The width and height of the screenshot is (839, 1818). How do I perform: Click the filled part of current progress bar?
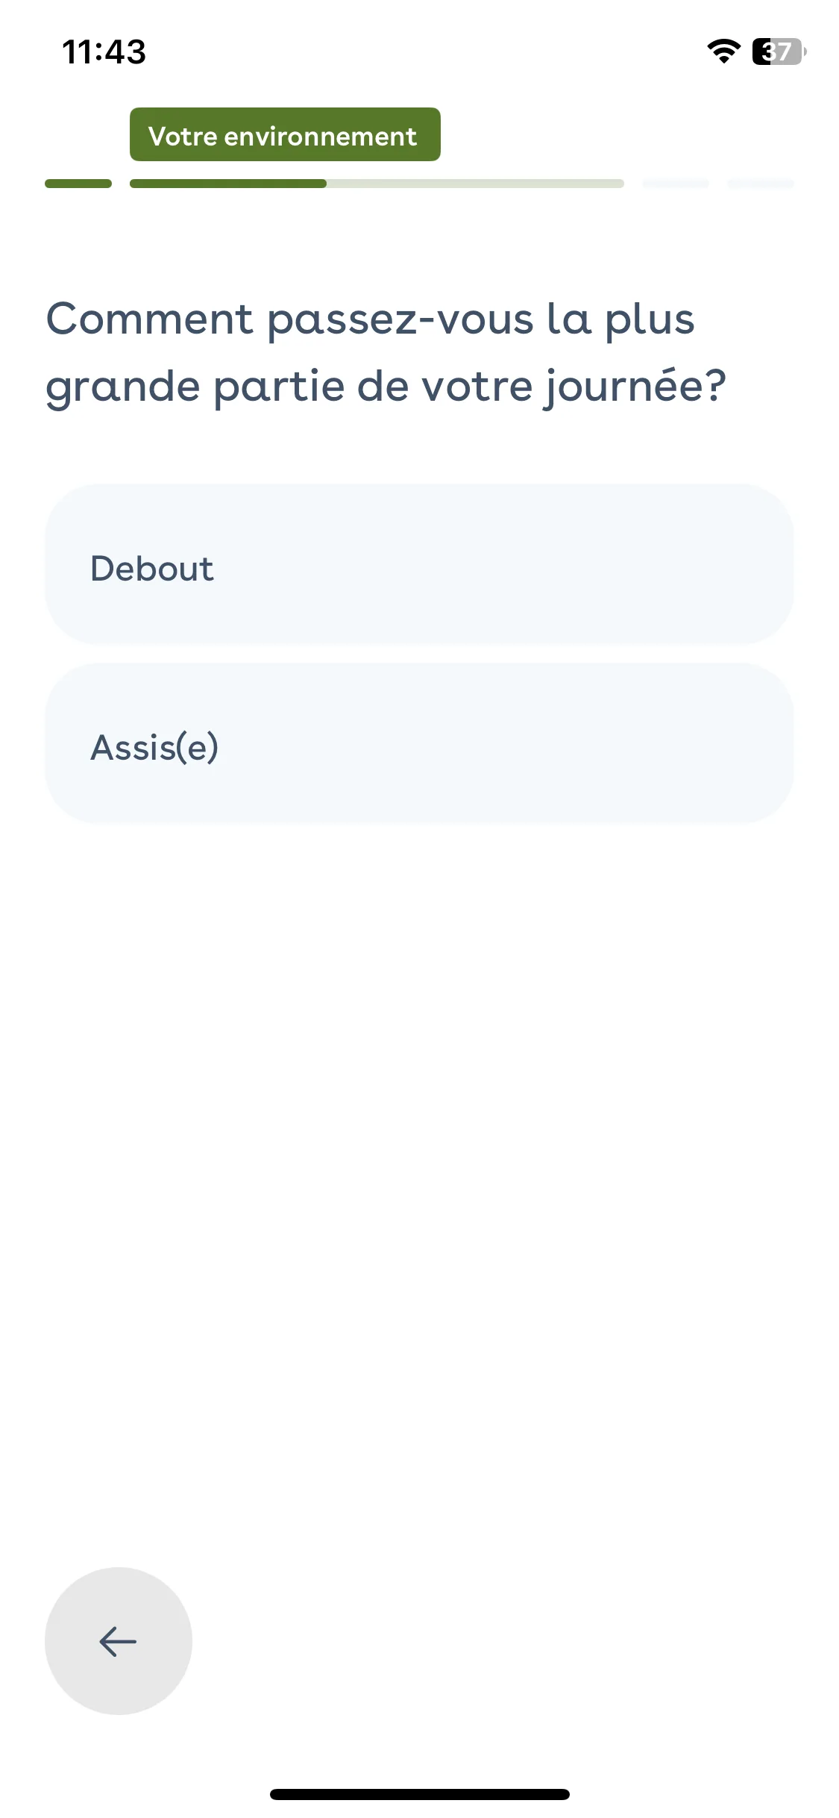tap(228, 184)
